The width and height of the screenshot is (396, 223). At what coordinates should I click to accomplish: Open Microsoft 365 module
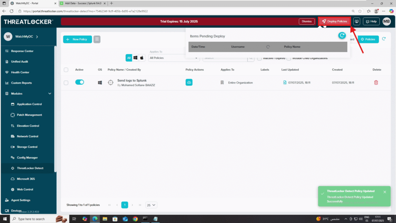click(26, 179)
